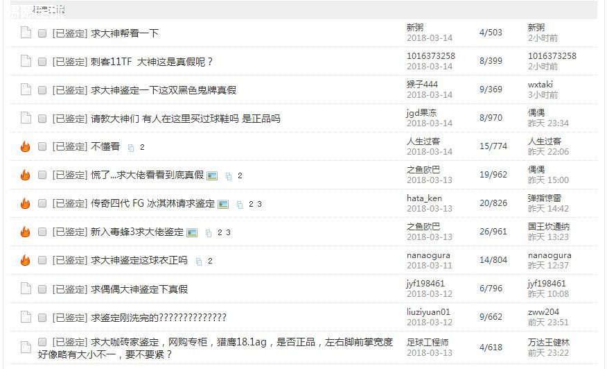Image resolution: width=607 pixels, height=369 pixels.
Task: Open thread 请教大神们 有人在这里买过球鞋吗
Action: tap(186, 119)
